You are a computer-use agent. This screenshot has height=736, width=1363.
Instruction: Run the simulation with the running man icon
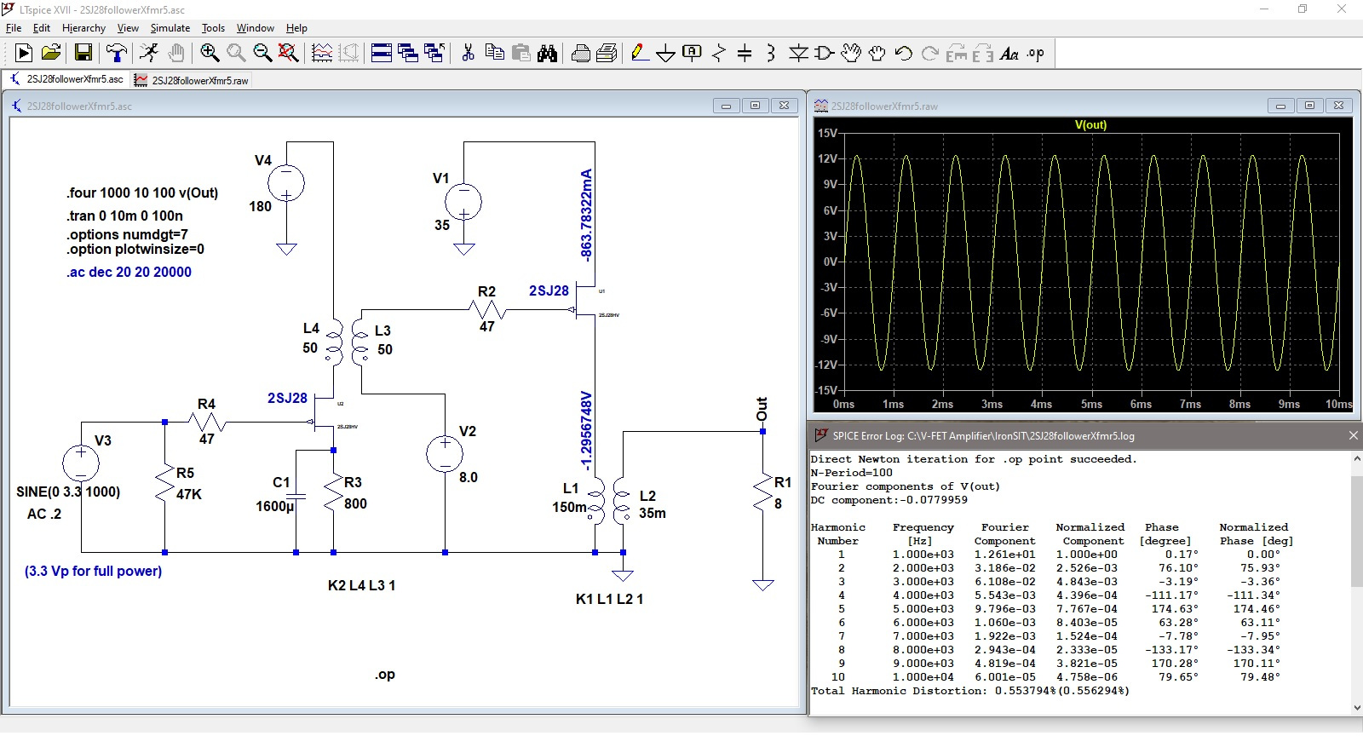[x=149, y=54]
